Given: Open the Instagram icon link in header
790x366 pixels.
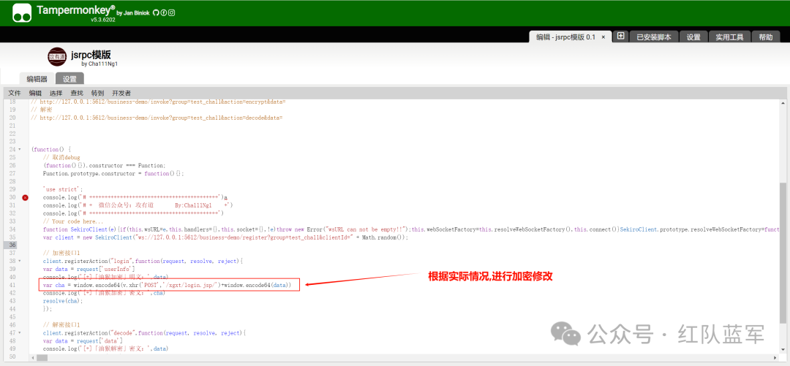Looking at the screenshot, I should (x=172, y=13).
